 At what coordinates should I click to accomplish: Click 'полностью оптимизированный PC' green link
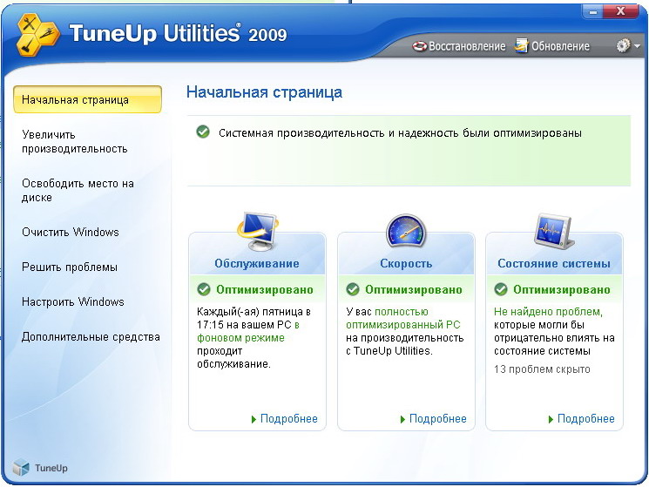pyautogui.click(x=403, y=318)
